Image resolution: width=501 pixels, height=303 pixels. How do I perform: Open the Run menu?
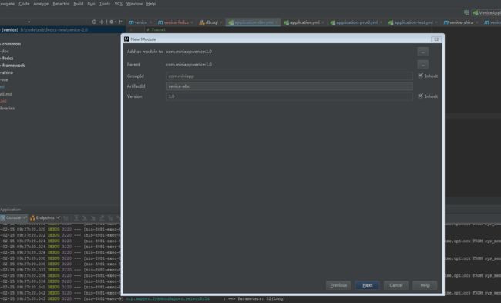(x=91, y=4)
